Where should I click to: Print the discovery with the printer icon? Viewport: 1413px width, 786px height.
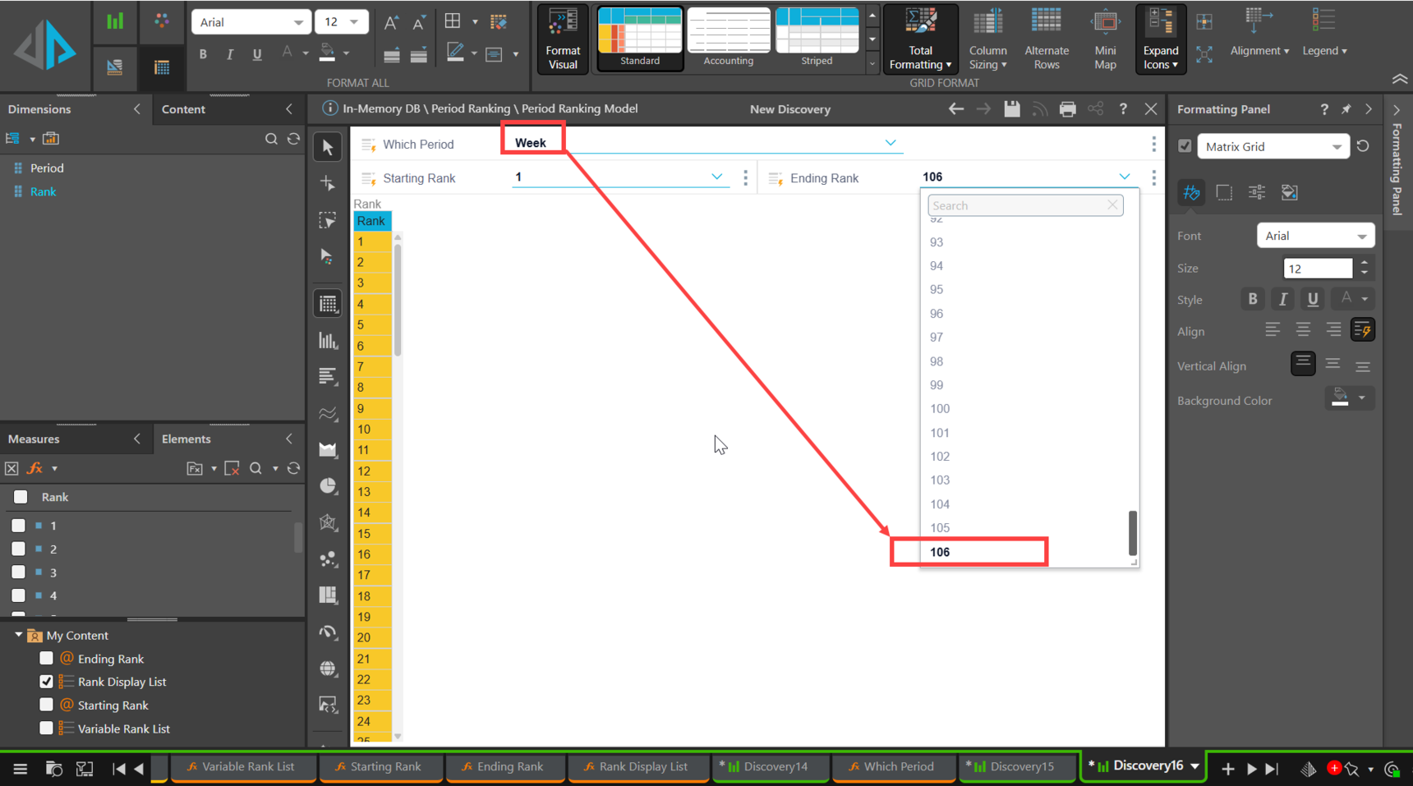pos(1067,109)
